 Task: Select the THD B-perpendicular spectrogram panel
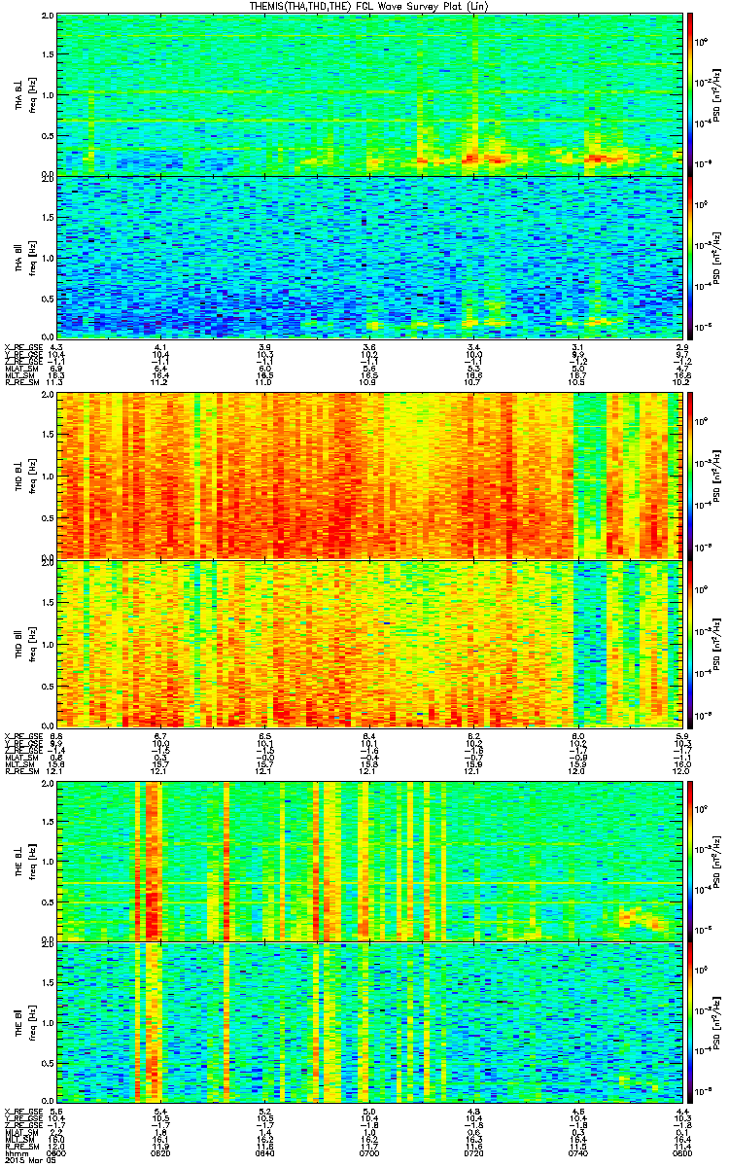[x=370, y=476]
